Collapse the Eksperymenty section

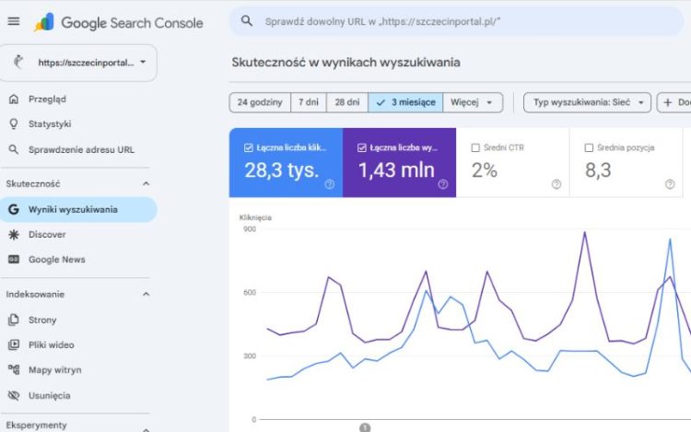point(146,429)
